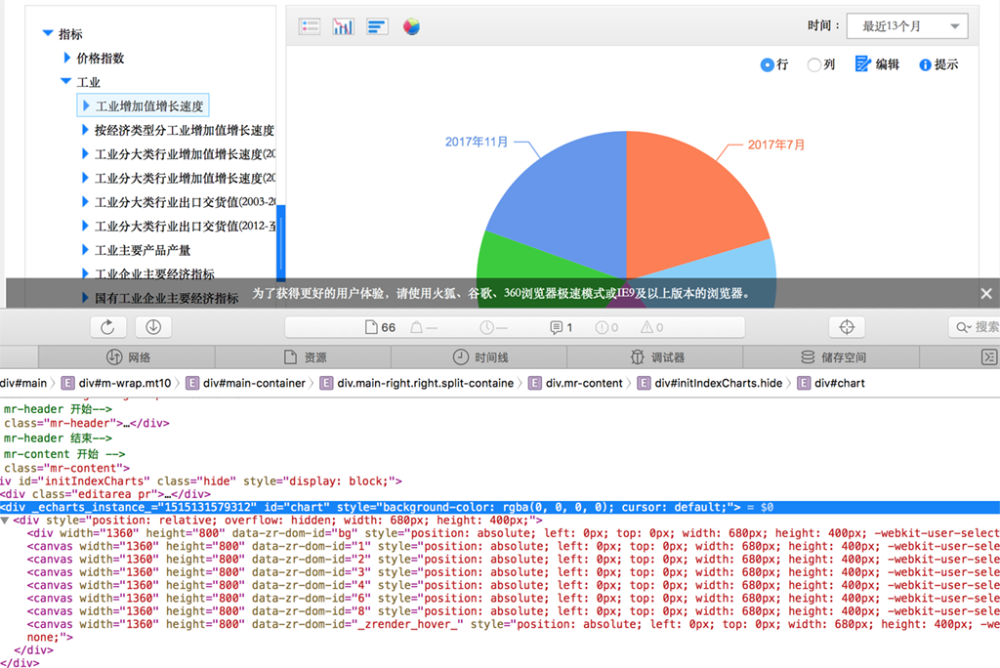Activate the element selection crosshair icon
1000x668 pixels.
click(x=847, y=327)
